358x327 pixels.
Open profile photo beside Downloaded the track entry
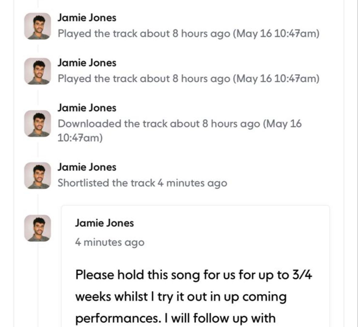[x=38, y=123]
